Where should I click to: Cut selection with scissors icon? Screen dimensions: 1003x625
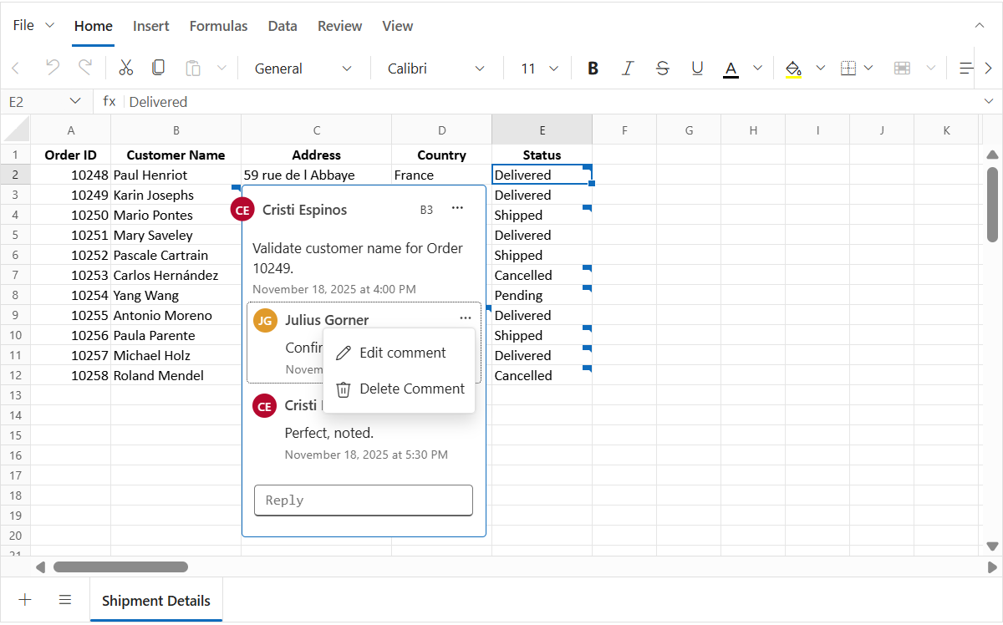tap(126, 69)
